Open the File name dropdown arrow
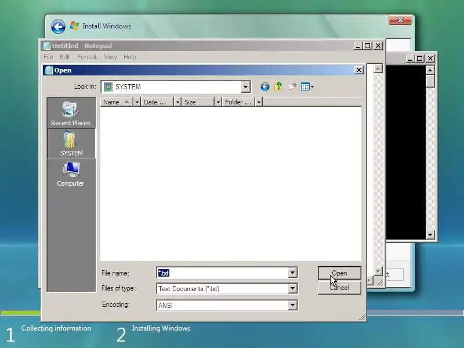 pyautogui.click(x=292, y=273)
